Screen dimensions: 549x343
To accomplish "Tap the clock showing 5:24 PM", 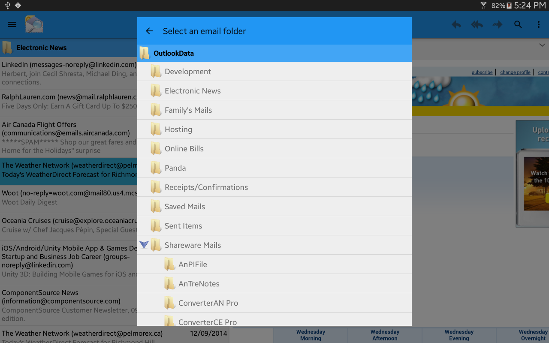I will tap(530, 5).
